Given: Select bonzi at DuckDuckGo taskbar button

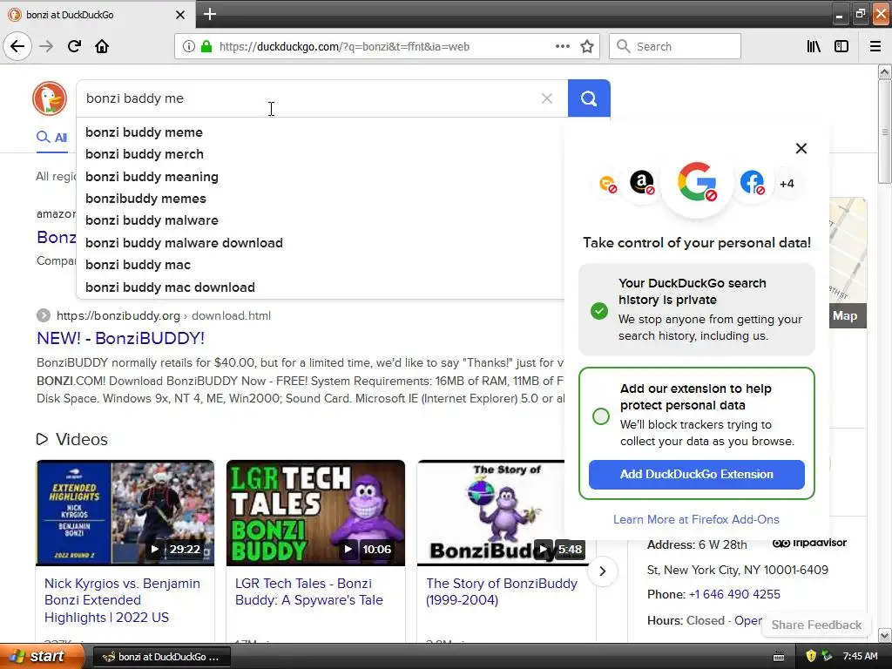Looking at the screenshot, I should click(161, 657).
